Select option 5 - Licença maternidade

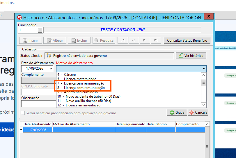[129, 79]
